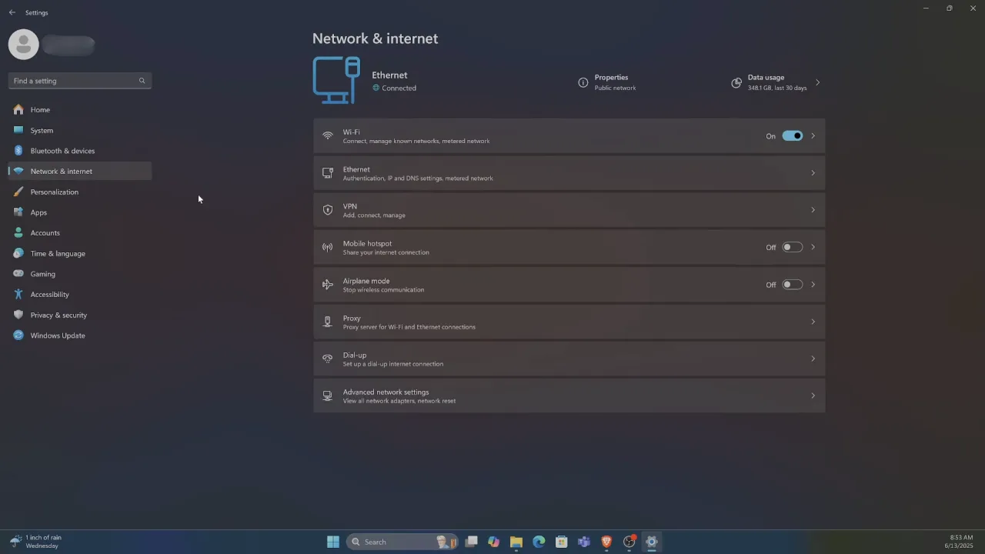Launch OBS Studio from the taskbar
The width and height of the screenshot is (985, 554).
pos(629,542)
